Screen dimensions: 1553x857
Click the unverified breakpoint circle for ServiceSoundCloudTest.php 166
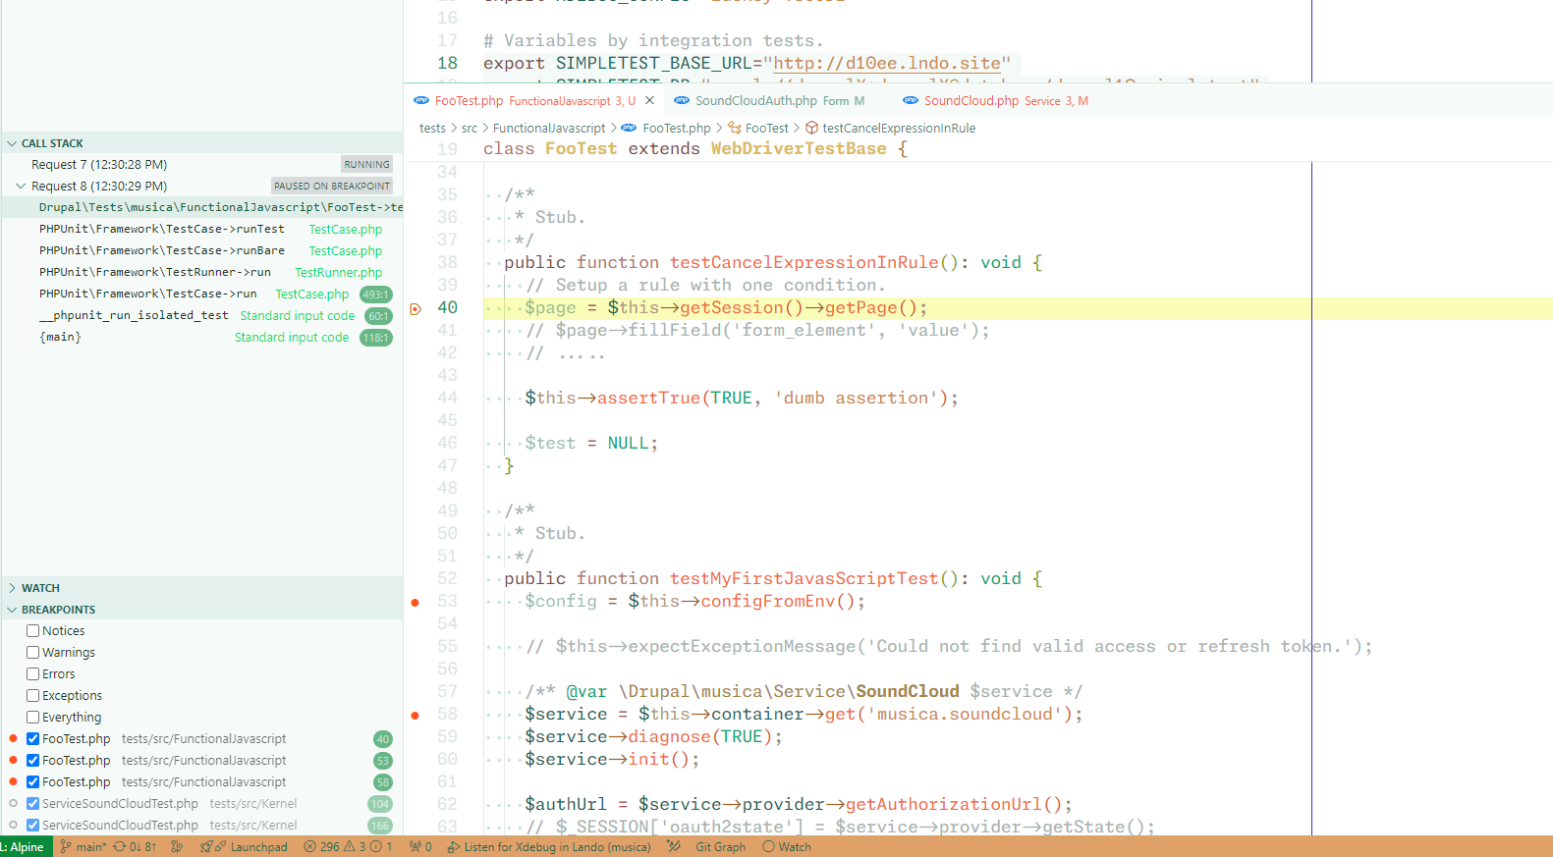pos(13,825)
